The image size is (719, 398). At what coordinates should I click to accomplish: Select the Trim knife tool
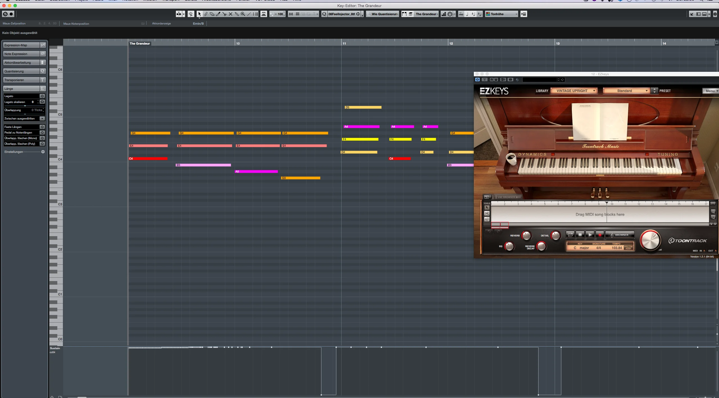coord(218,14)
